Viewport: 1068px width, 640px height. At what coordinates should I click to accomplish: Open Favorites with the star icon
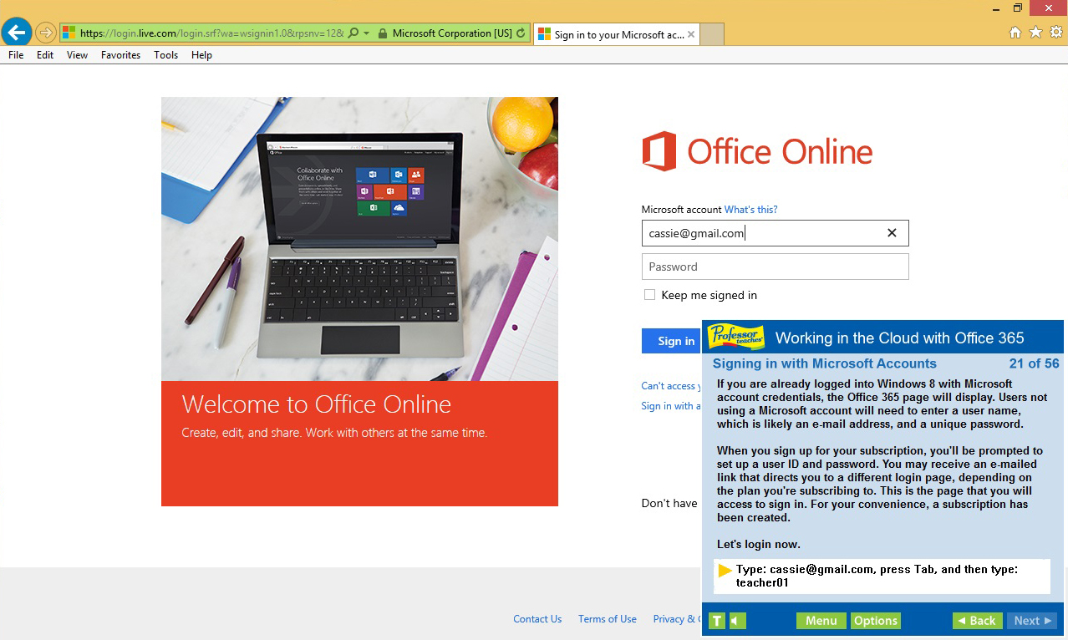[x=1035, y=32]
